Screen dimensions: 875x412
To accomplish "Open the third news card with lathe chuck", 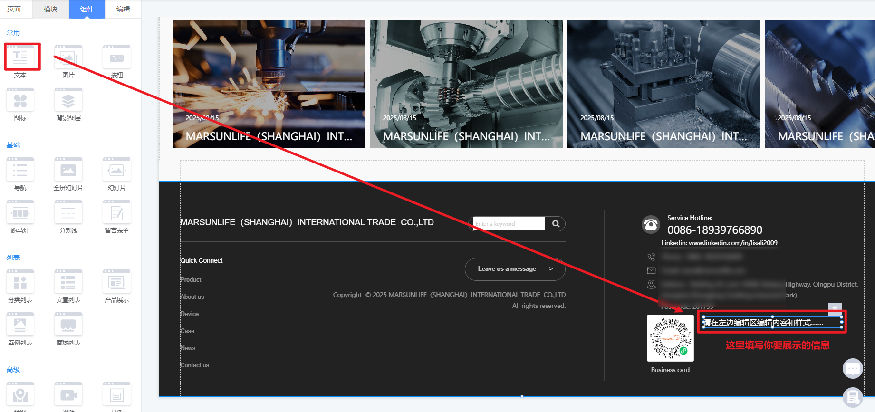I will [663, 84].
